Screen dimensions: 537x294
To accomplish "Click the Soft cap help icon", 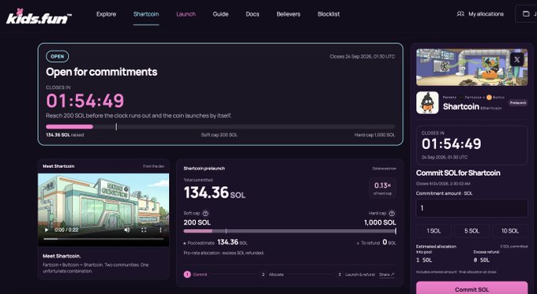I will [x=205, y=214].
